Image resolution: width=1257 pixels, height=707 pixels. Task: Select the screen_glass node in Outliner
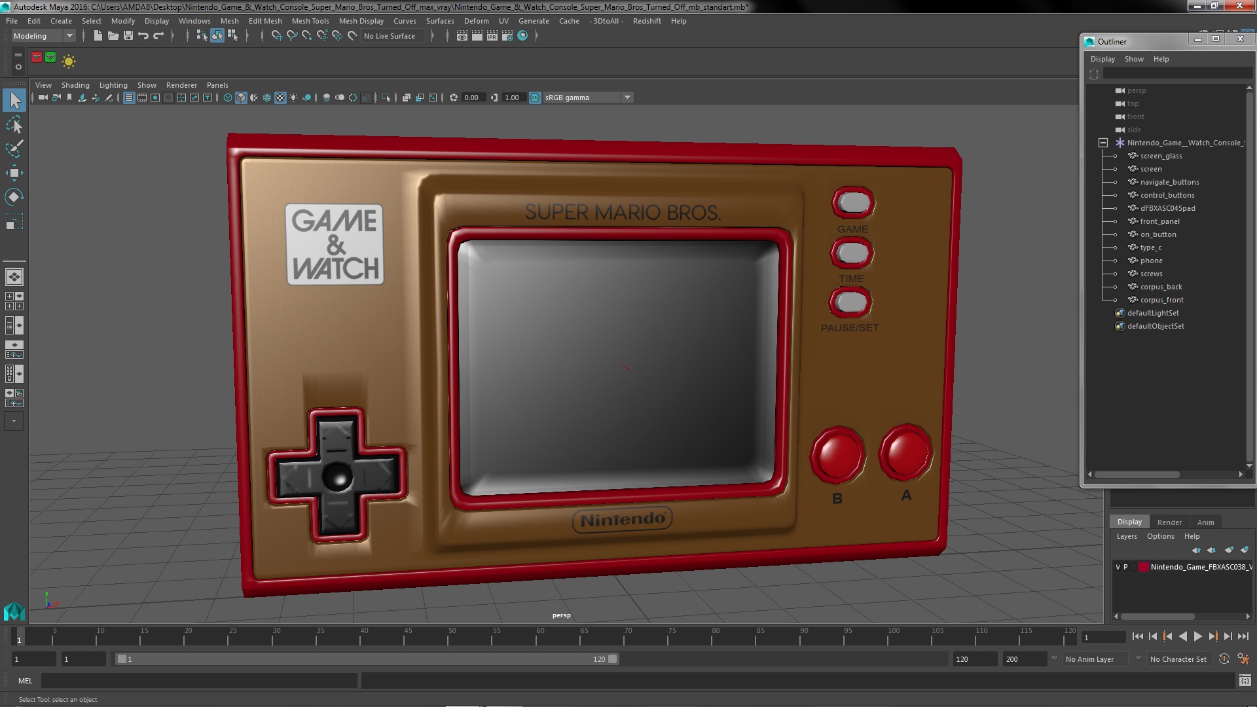point(1161,156)
